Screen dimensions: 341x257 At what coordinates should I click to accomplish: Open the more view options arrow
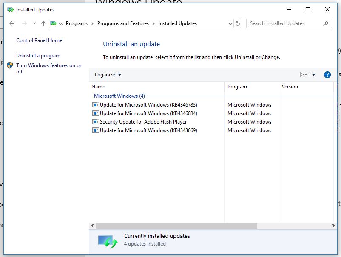tap(313, 75)
